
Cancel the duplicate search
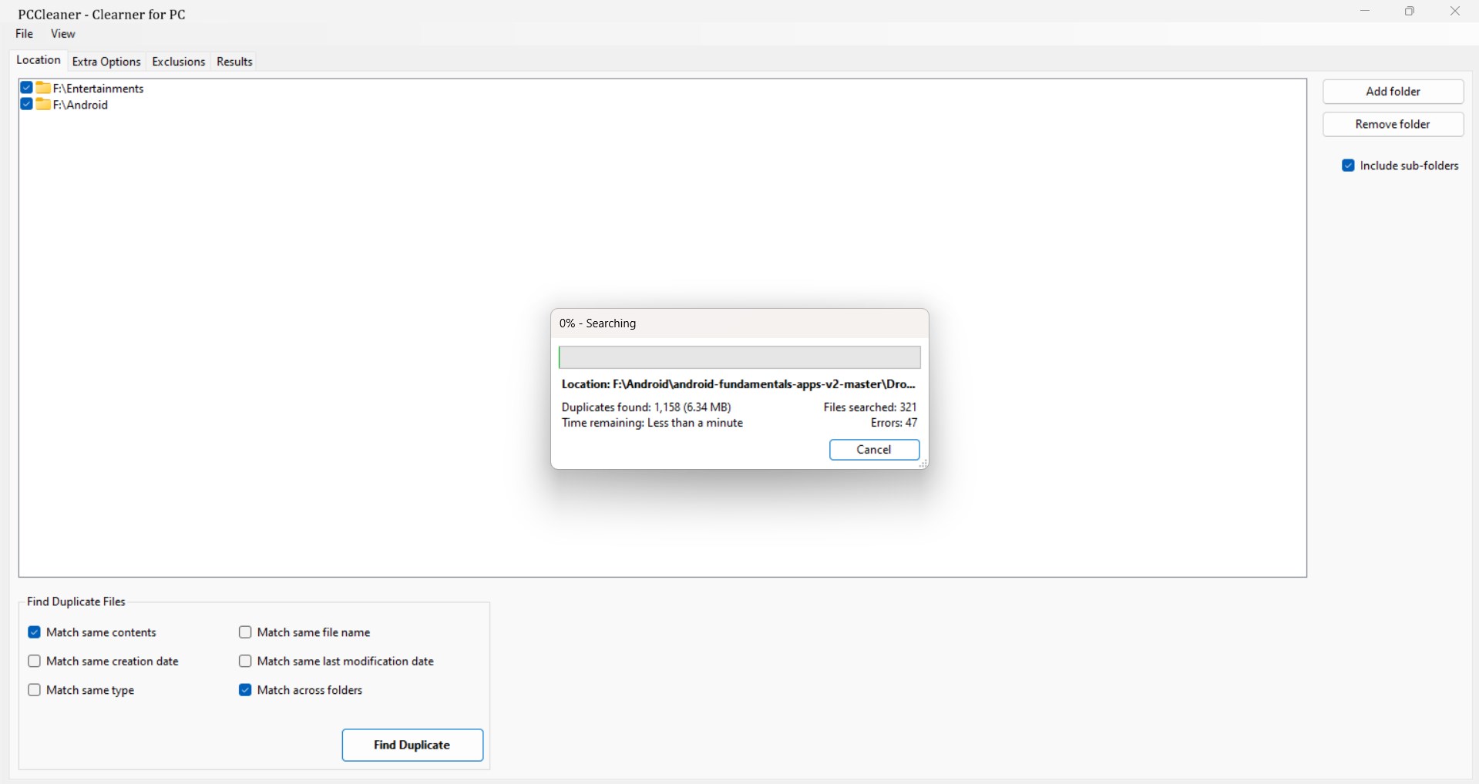(875, 450)
